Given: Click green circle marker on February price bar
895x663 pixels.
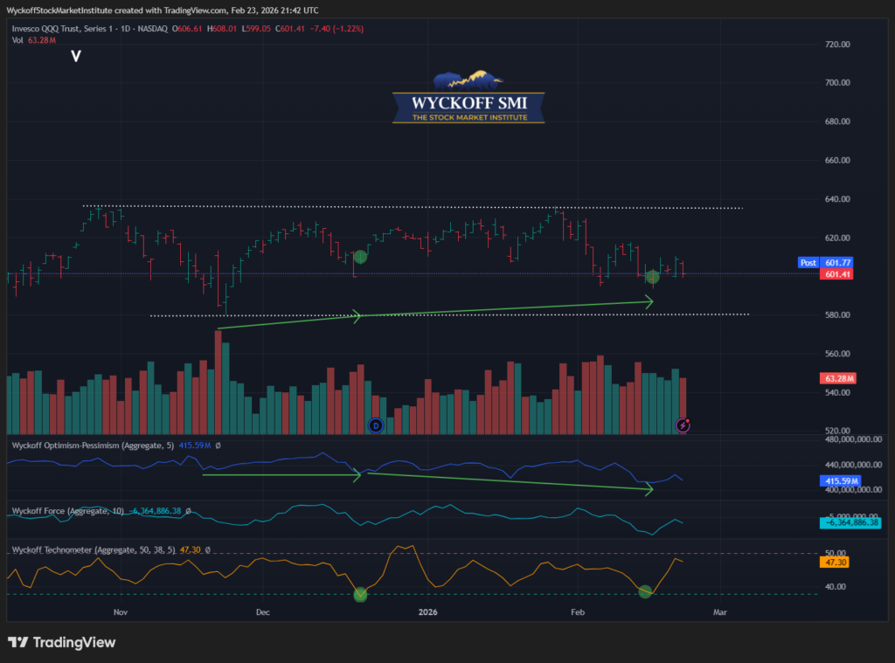Looking at the screenshot, I should point(652,277).
